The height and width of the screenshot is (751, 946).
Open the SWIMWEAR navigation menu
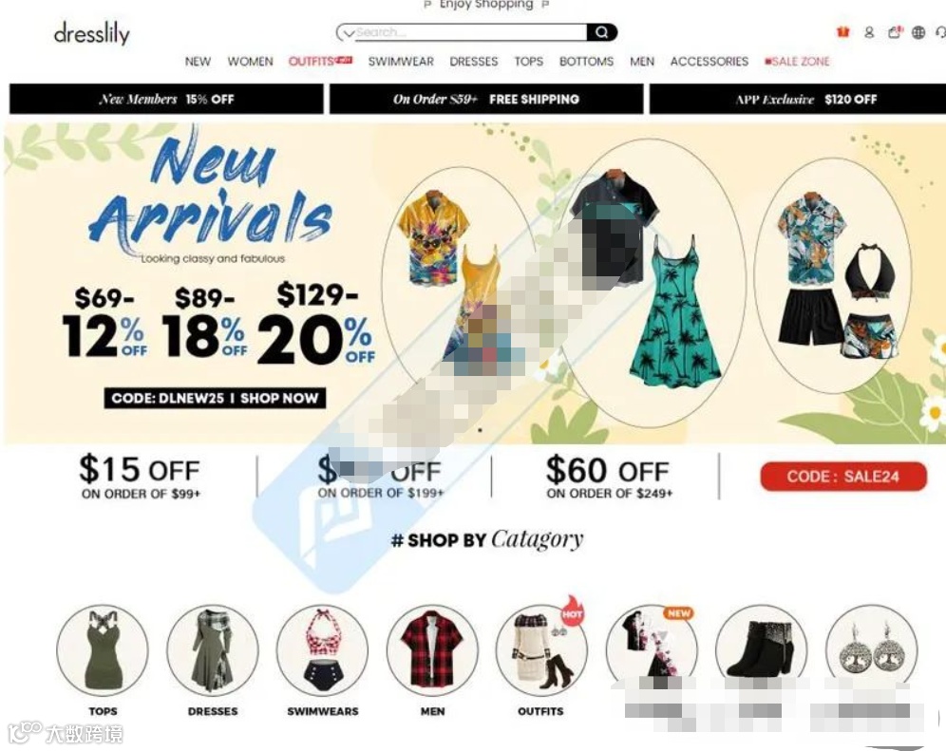coord(401,62)
